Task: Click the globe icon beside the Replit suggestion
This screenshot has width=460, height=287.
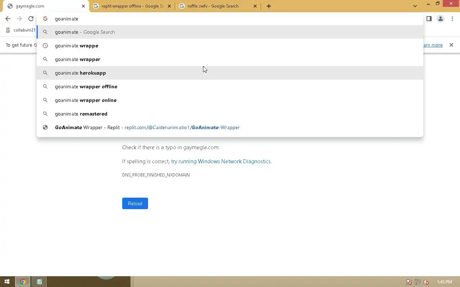Action: (45, 127)
